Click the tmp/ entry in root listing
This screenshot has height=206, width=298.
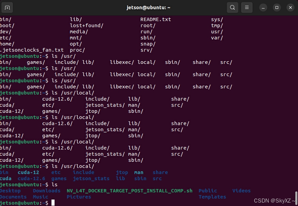click(217, 25)
